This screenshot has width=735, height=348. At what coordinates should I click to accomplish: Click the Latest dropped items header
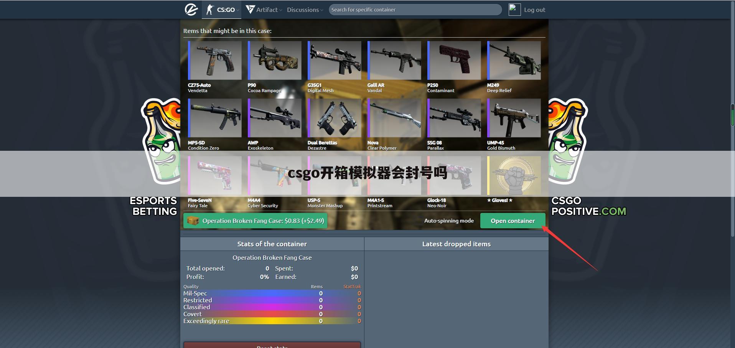click(x=456, y=244)
